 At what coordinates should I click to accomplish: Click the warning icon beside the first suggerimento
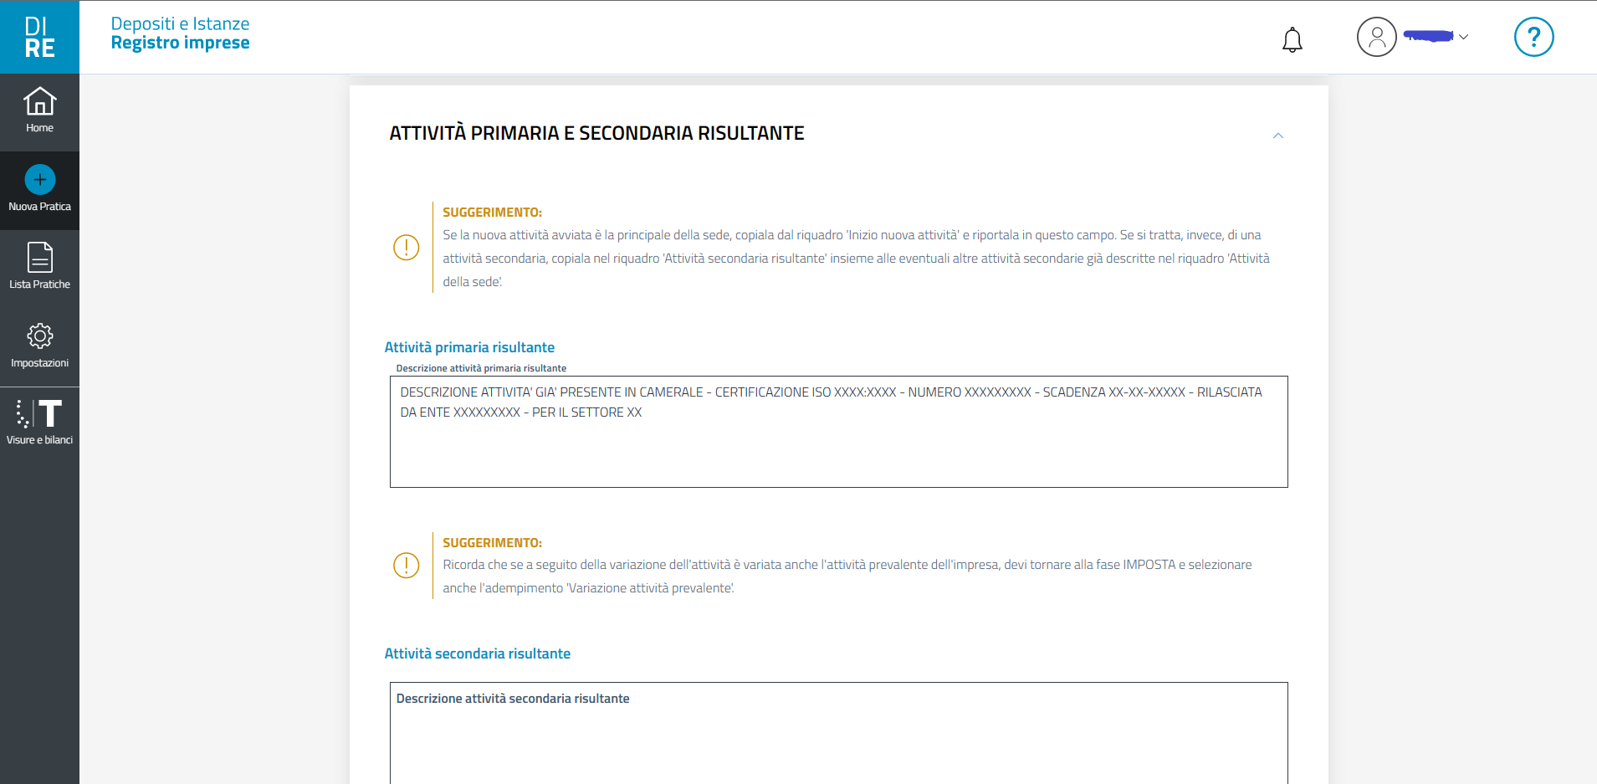point(406,248)
